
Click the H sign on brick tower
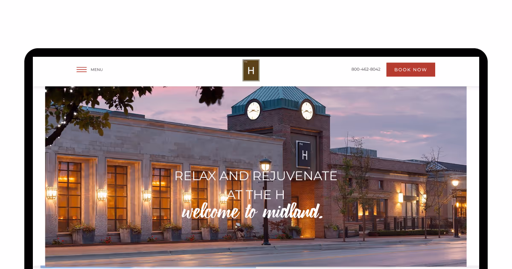303,154
